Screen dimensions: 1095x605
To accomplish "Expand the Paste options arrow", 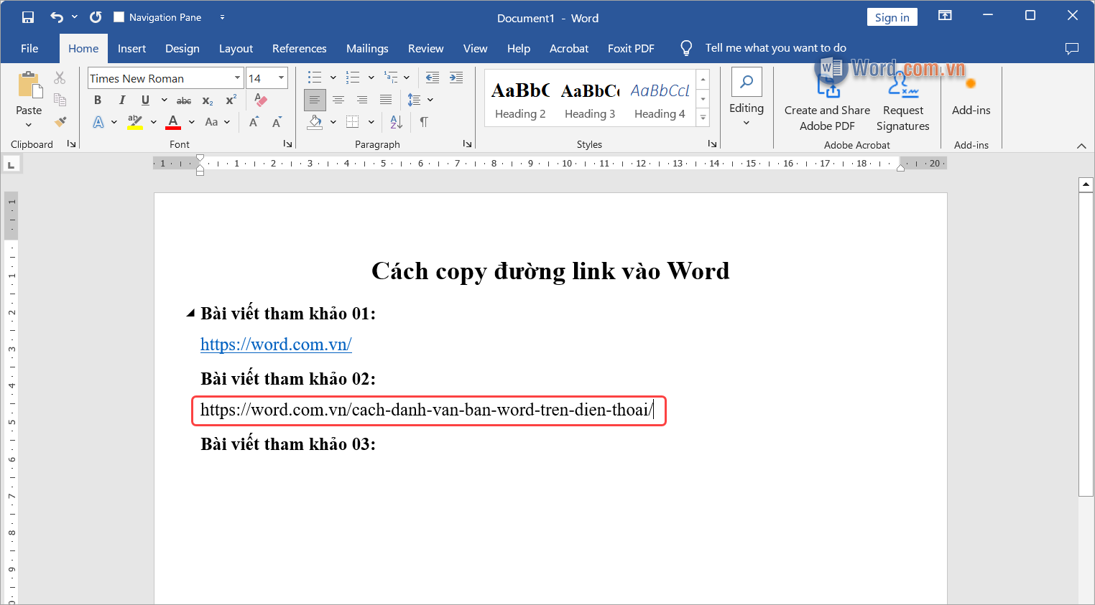I will pos(29,125).
